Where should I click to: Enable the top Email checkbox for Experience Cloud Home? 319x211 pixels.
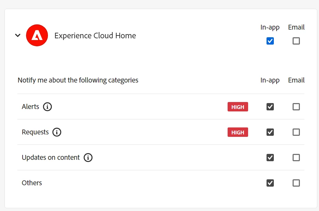pyautogui.click(x=296, y=41)
